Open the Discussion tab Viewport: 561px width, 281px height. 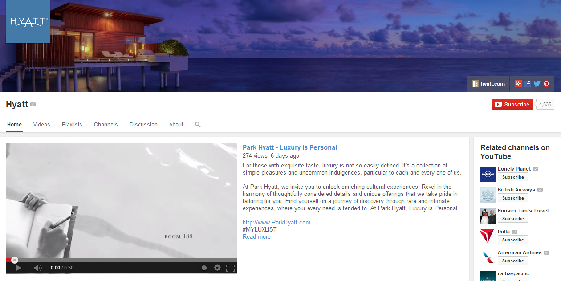coord(143,125)
